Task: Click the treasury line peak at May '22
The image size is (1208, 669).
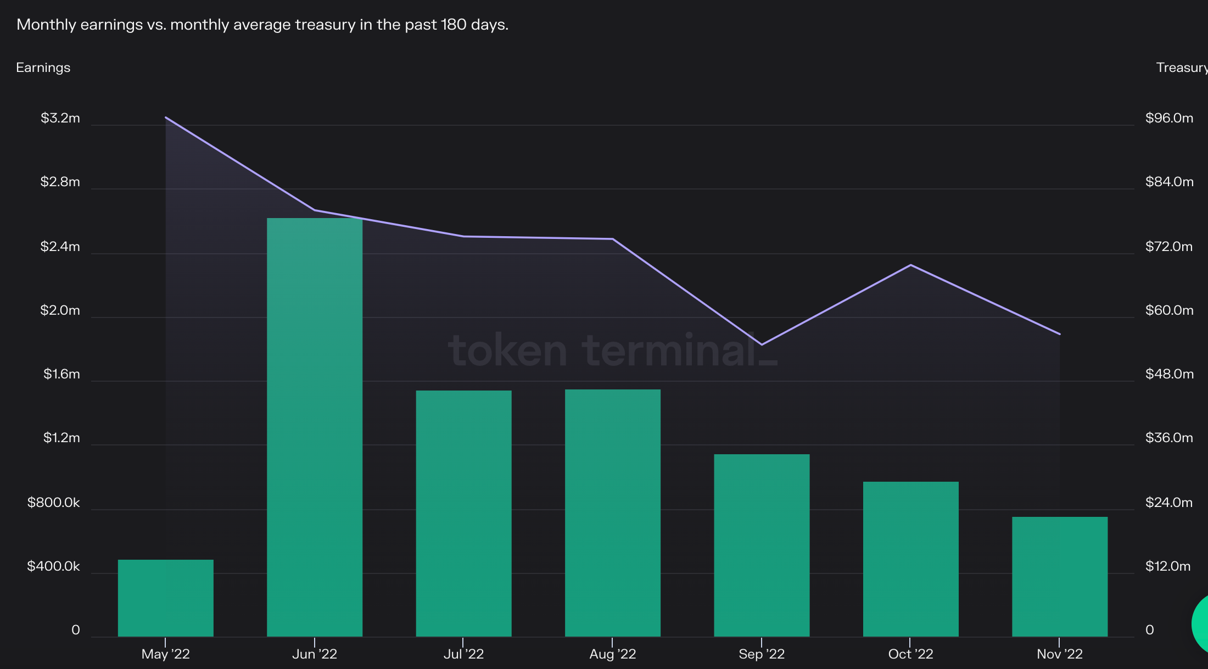Action: [166, 118]
